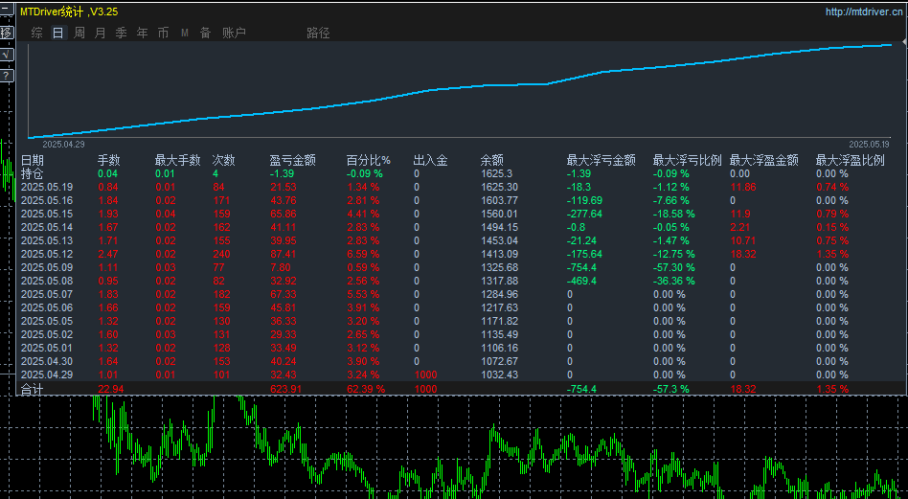Click the 余额 column header

[491, 160]
